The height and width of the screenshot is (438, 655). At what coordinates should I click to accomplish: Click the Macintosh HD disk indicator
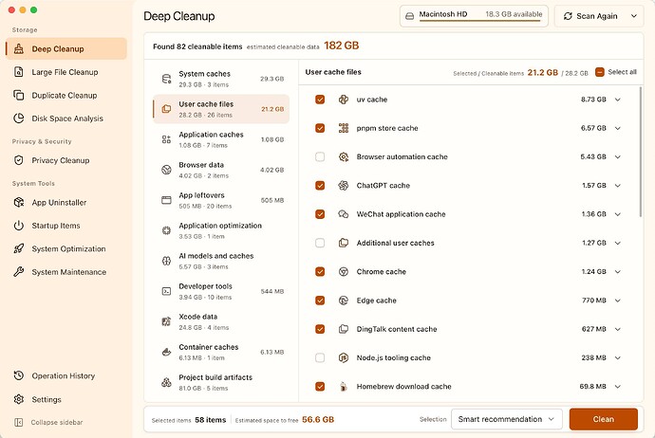pos(474,16)
